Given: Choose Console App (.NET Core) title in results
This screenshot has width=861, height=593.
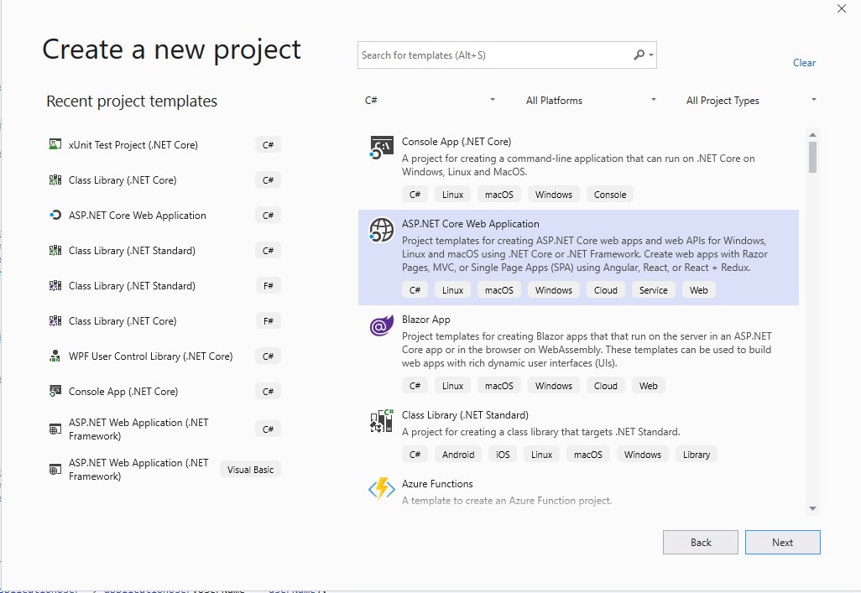Looking at the screenshot, I should pos(457,141).
